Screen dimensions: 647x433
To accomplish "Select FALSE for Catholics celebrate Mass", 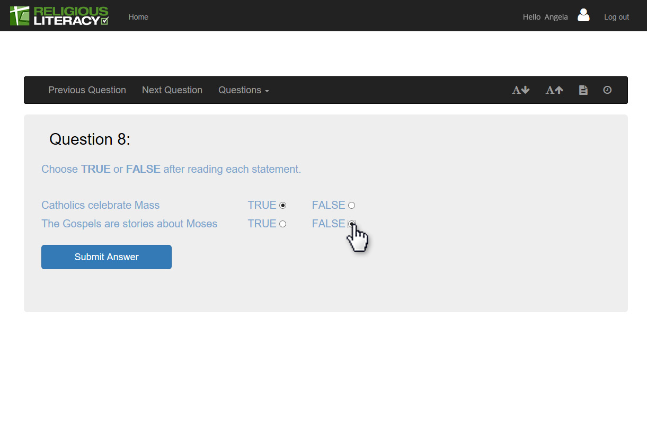I will click(x=351, y=206).
